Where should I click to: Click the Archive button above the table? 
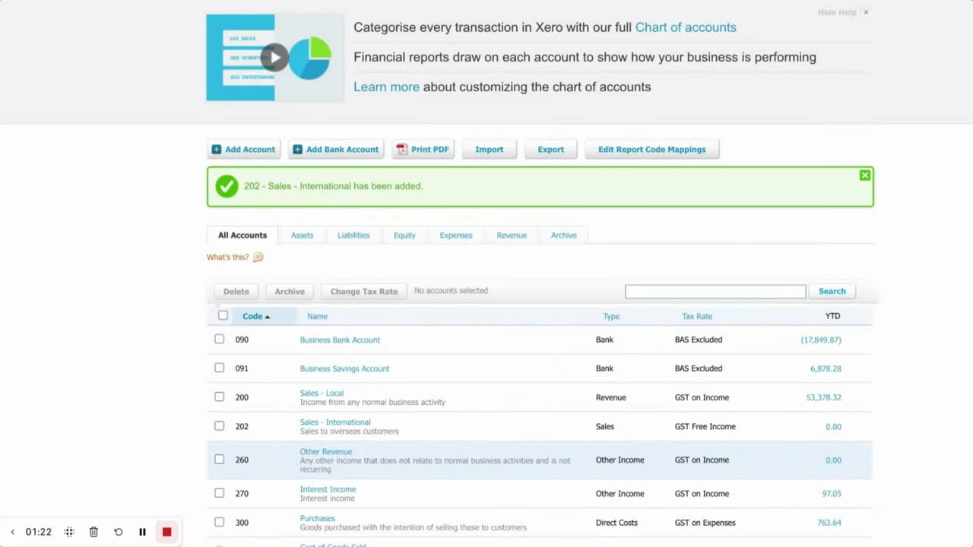(x=290, y=292)
